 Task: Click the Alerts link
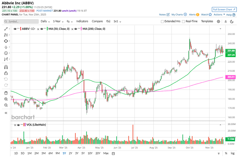pos(192,15)
